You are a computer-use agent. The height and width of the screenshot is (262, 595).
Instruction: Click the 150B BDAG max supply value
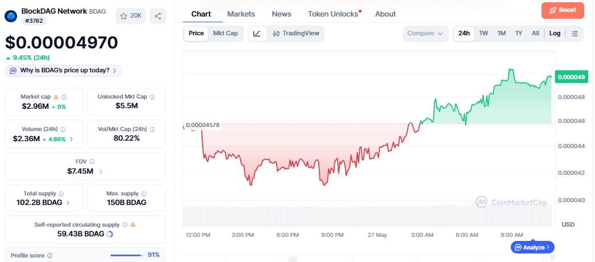(x=126, y=203)
